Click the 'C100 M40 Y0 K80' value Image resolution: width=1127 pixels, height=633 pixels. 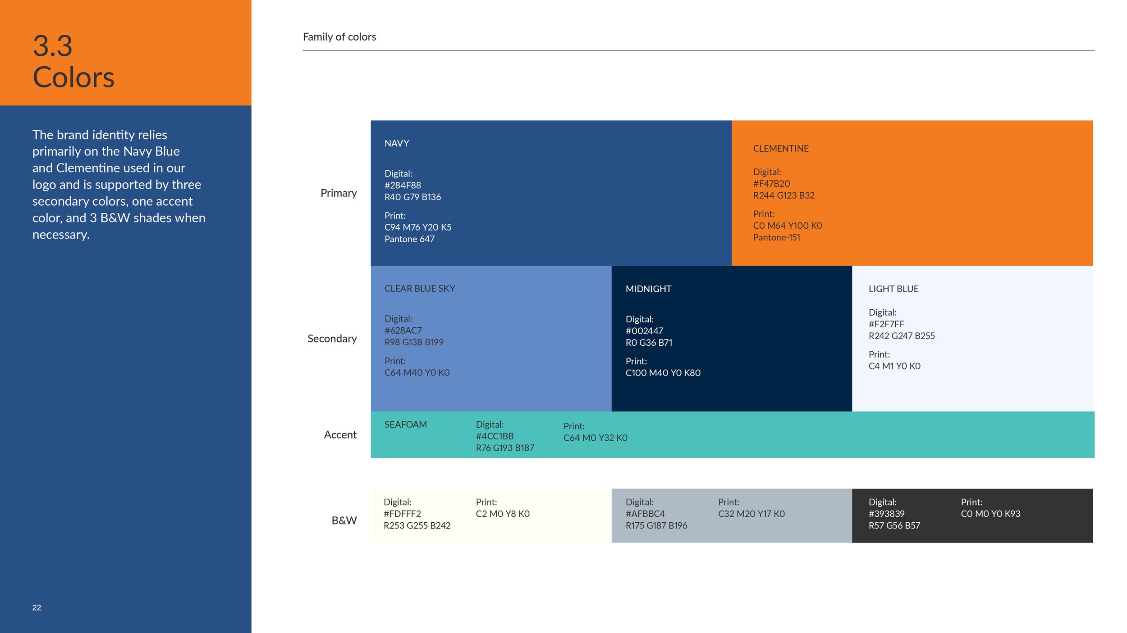pyautogui.click(x=663, y=373)
